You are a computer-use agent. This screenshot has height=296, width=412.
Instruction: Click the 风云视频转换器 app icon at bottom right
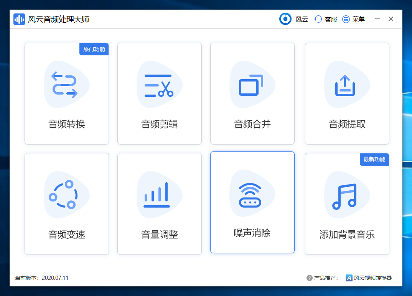[x=350, y=278]
